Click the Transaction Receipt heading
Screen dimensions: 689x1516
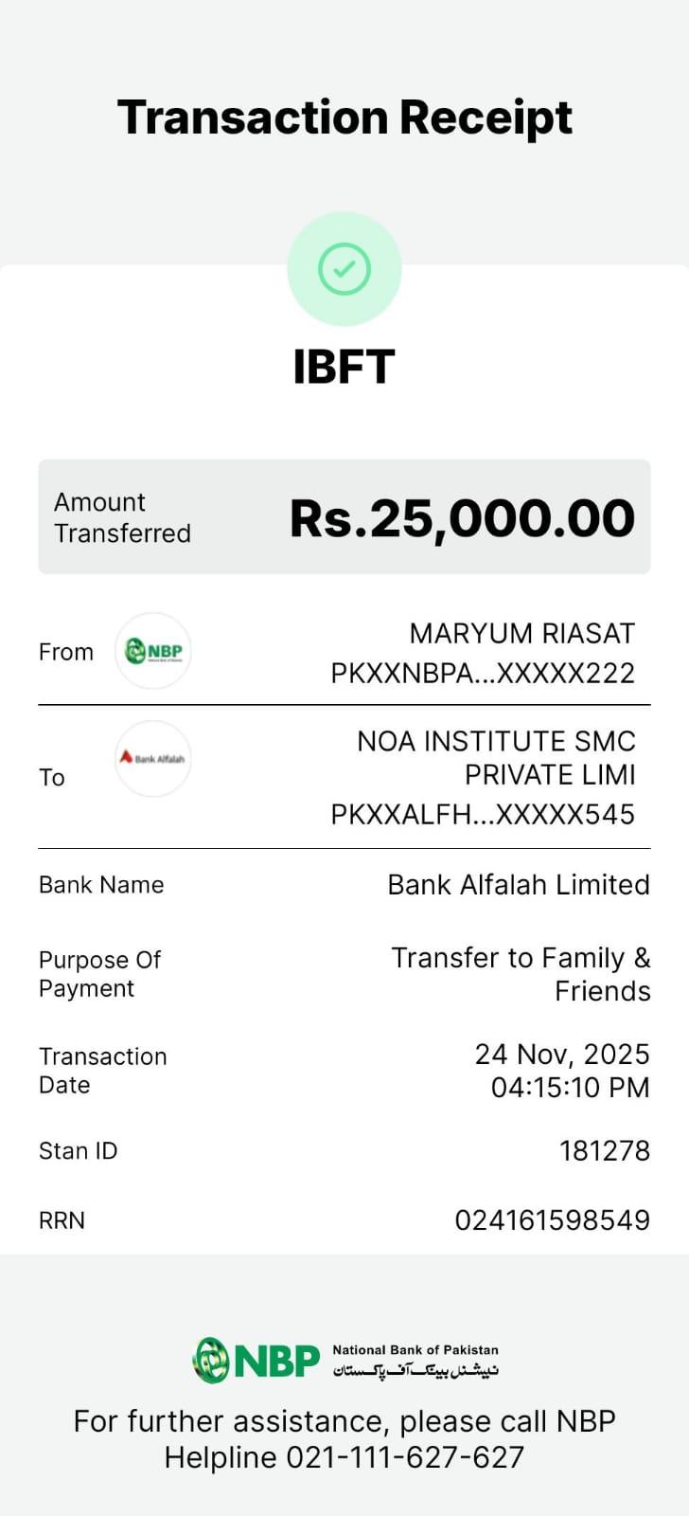tap(344, 117)
